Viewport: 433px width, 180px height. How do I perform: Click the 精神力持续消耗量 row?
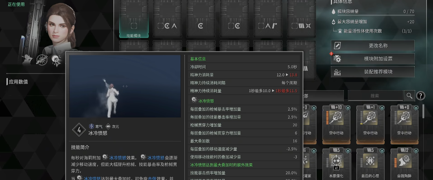[x=244, y=91]
